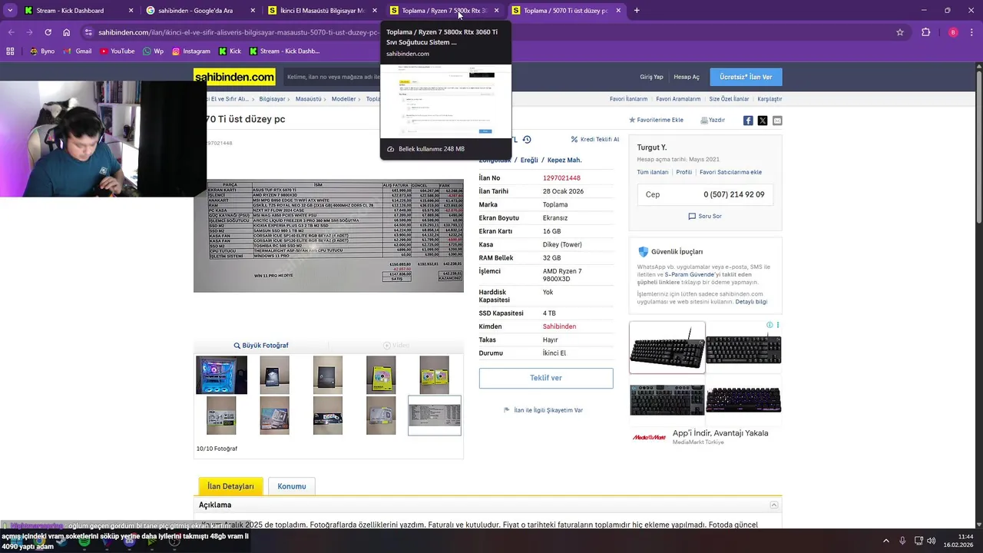Open the system tray hidden icons arrow
Image resolution: width=983 pixels, height=553 pixels.
(885, 541)
